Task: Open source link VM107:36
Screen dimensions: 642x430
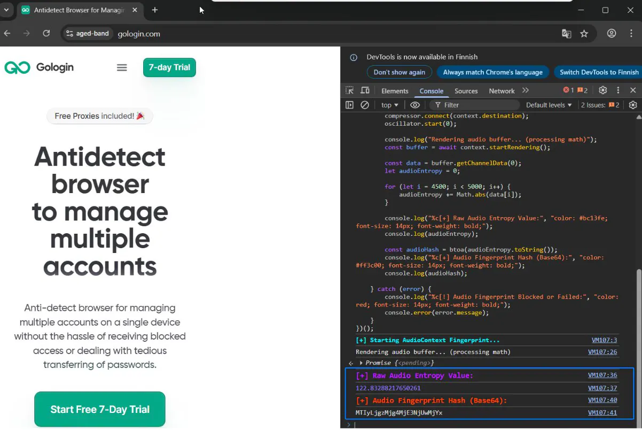Action: coord(602,375)
